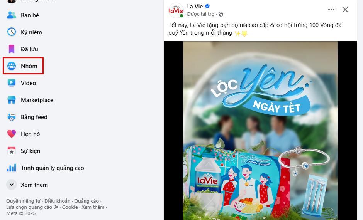The image size is (363, 220).
Task: Open three-dot options on La Vie post
Action: point(331,10)
